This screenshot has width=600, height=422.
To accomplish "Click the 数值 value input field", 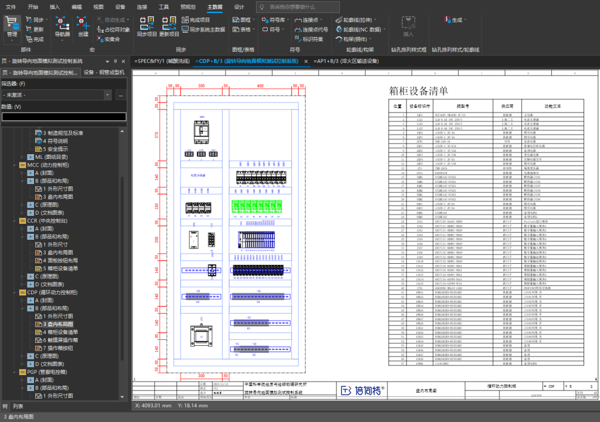I will coord(64,117).
